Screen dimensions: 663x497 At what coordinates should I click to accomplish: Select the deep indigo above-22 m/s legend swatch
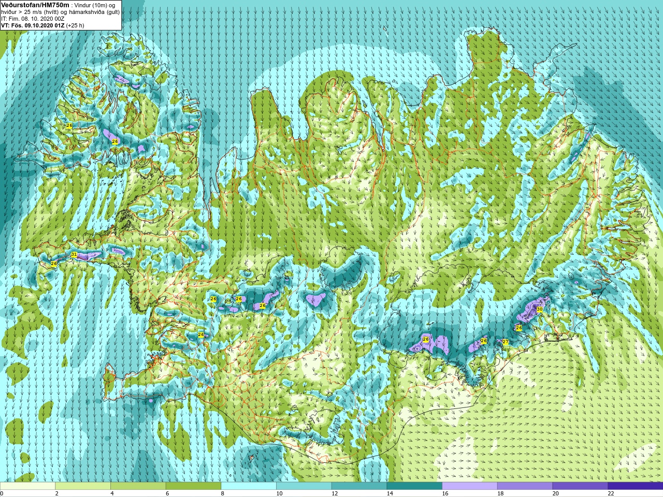click(636, 486)
